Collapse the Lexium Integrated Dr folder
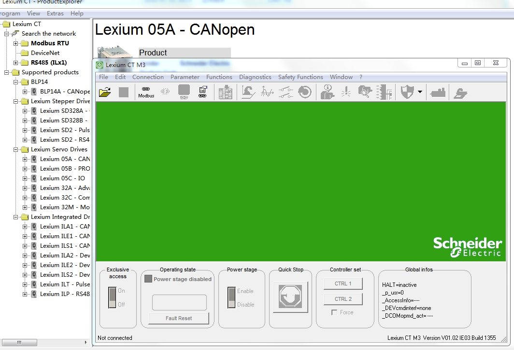 pyautogui.click(x=15, y=217)
